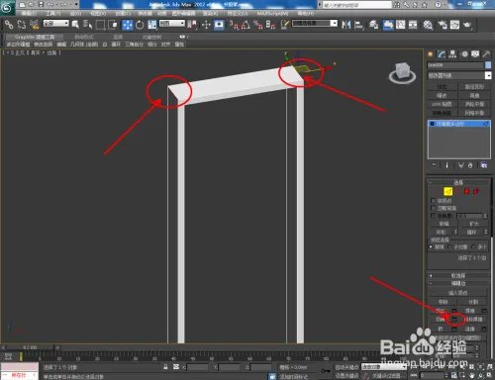Open the MAXScript(M) menu
The width and height of the screenshot is (495, 380).
coord(272,14)
